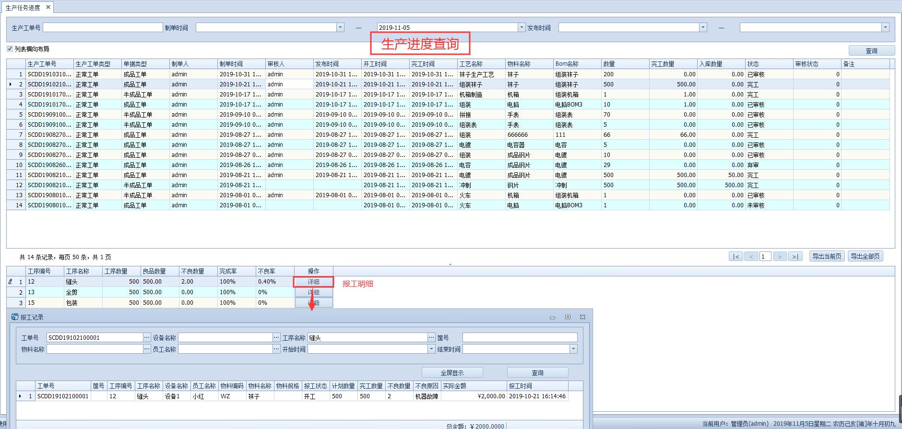Click the 工序名称 field containing 缝头
Image resolution: width=902 pixels, height=429 pixels.
pos(368,337)
